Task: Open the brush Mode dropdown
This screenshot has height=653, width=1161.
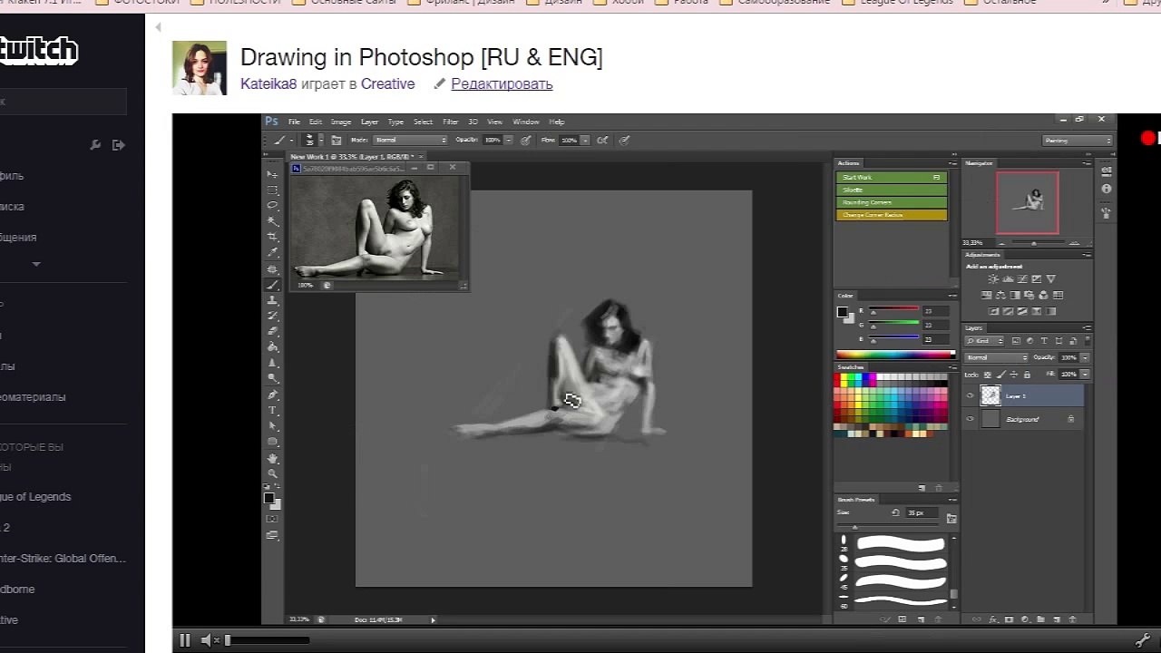Action: [411, 140]
